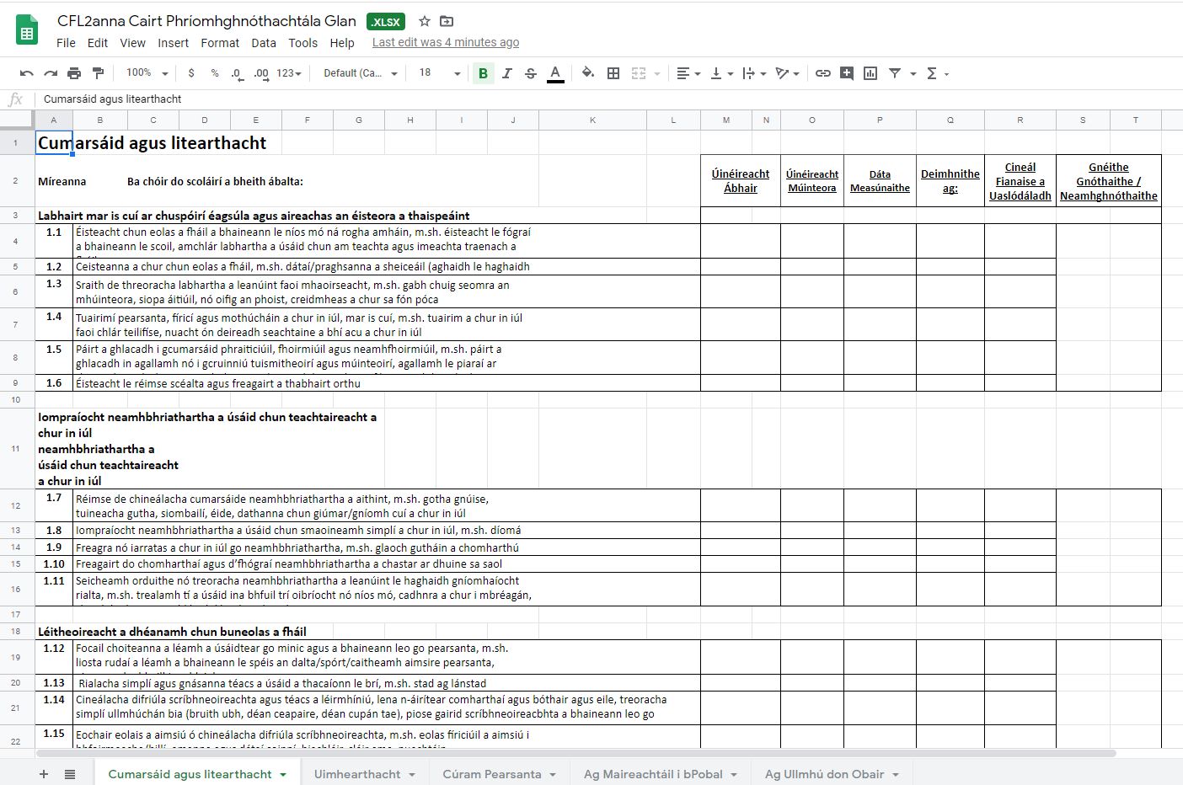The height and width of the screenshot is (785, 1183).
Task: Decrease decimal places
Action: coord(238,73)
